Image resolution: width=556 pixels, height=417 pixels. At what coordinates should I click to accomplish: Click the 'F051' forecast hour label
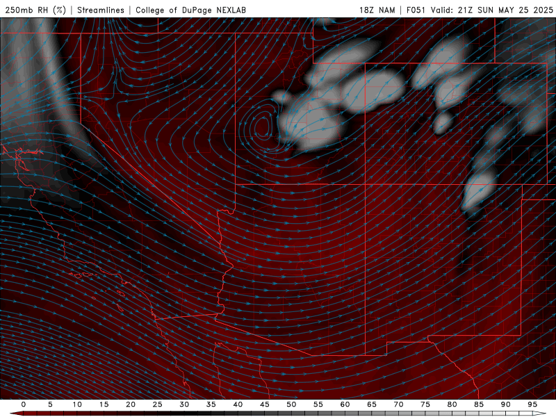point(416,10)
